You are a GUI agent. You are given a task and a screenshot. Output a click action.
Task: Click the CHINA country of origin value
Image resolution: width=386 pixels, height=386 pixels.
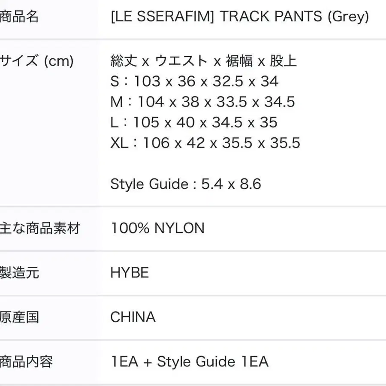pos(133,317)
